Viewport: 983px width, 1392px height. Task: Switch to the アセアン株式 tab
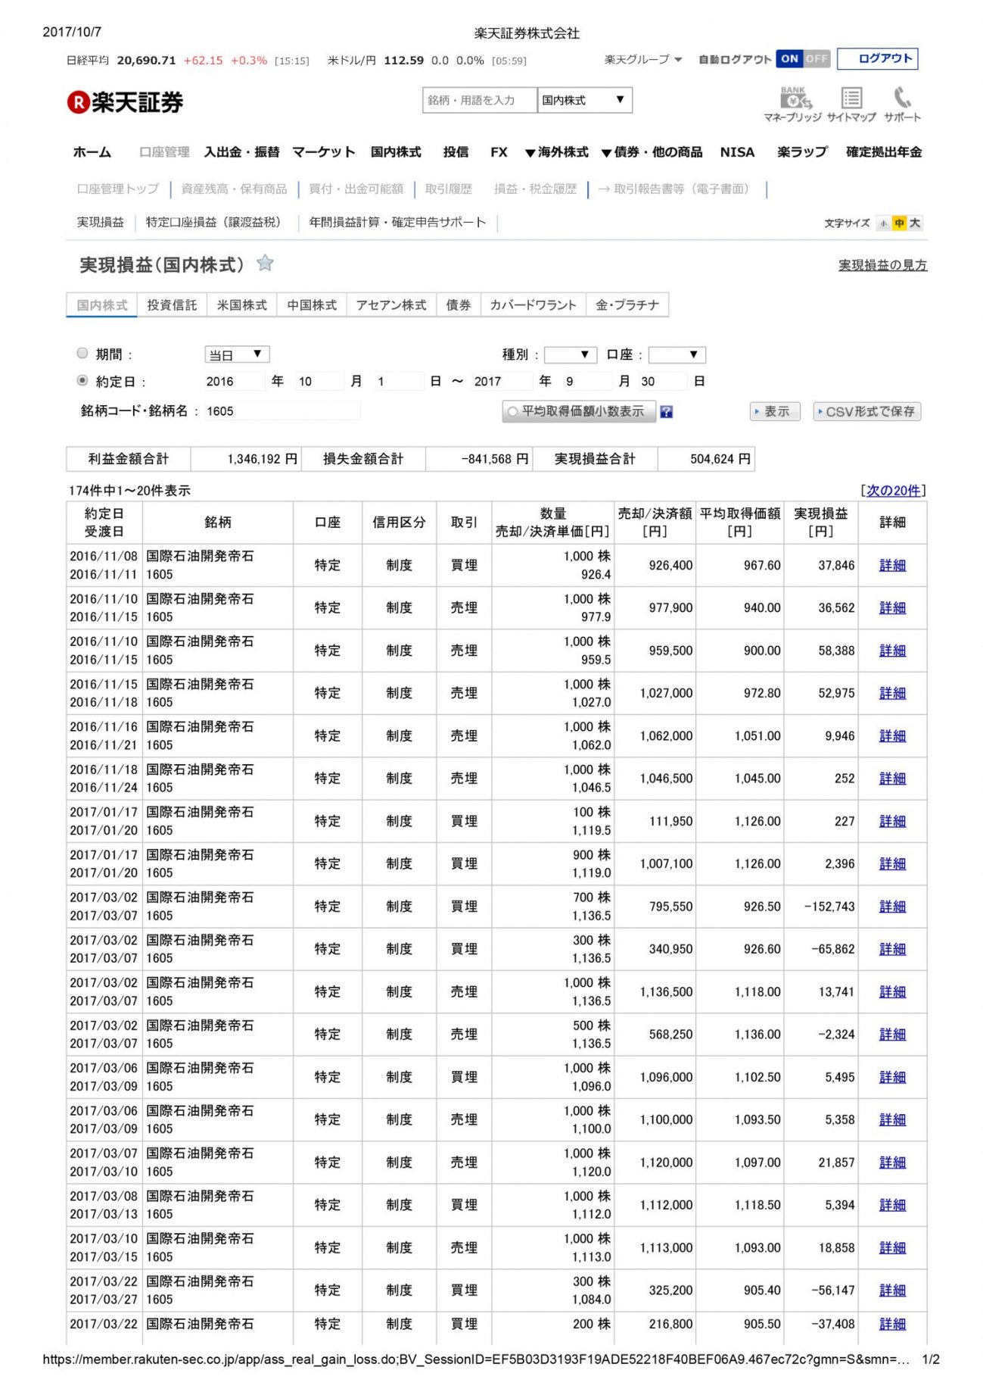(391, 304)
